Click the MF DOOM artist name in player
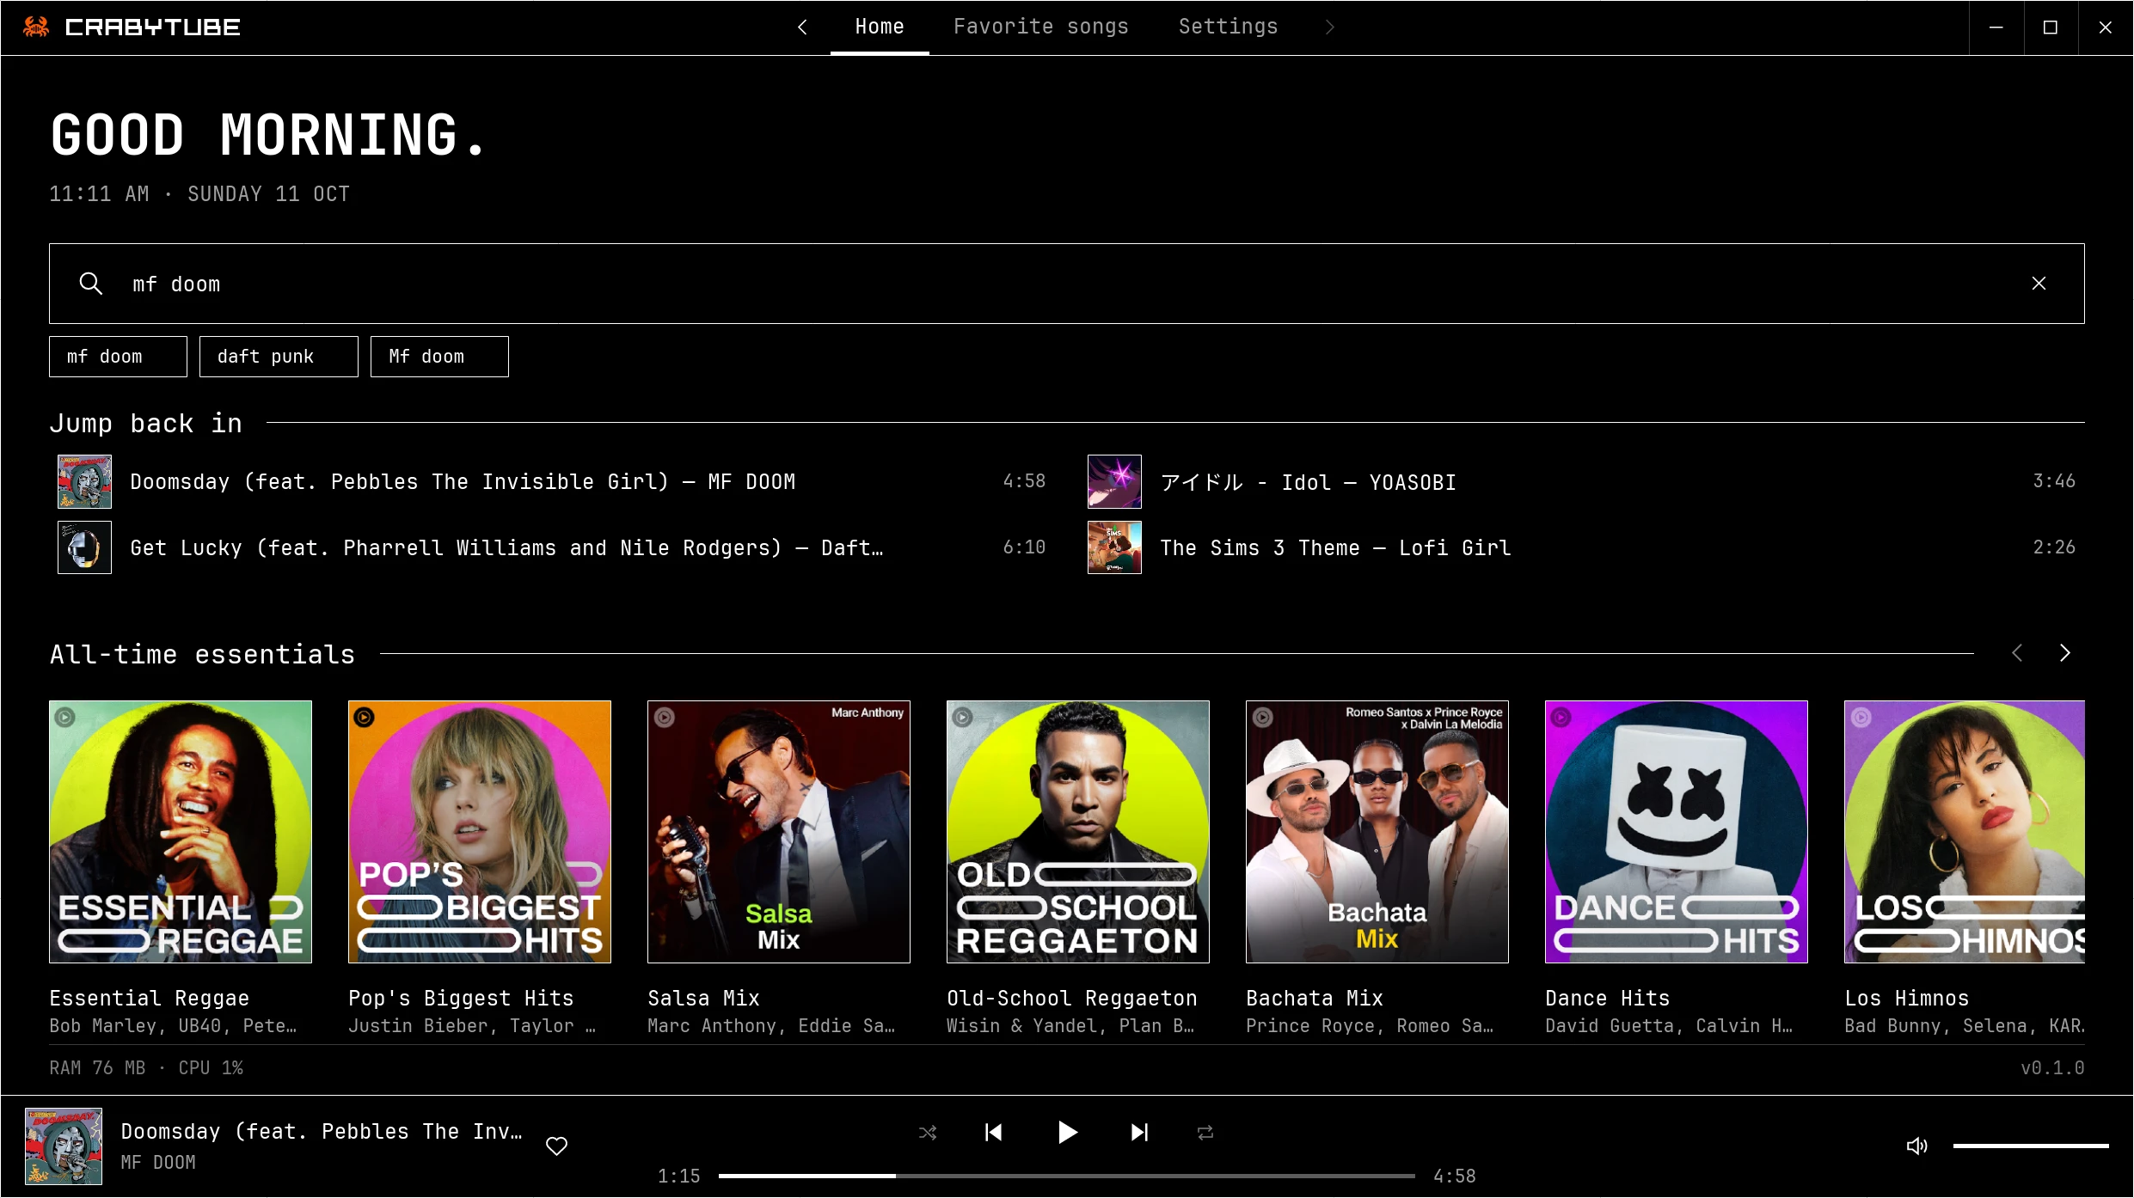 (x=158, y=1162)
